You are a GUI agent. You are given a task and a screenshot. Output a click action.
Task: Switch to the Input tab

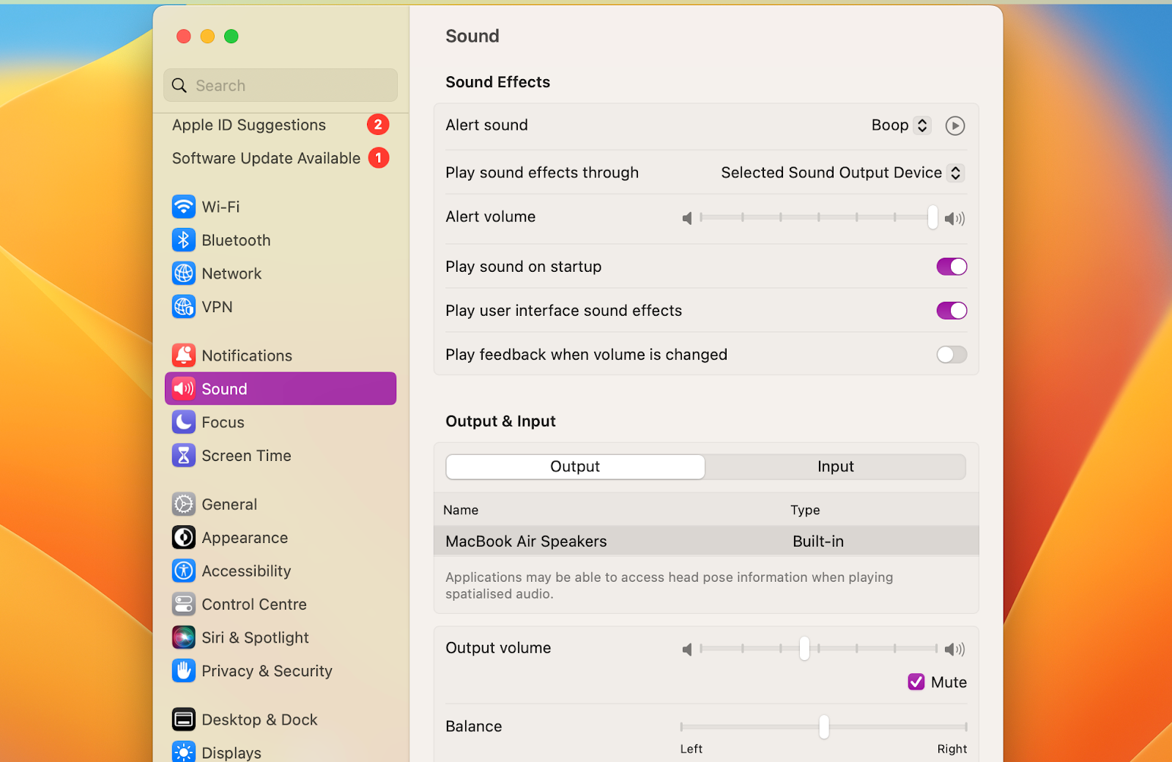[835, 466]
